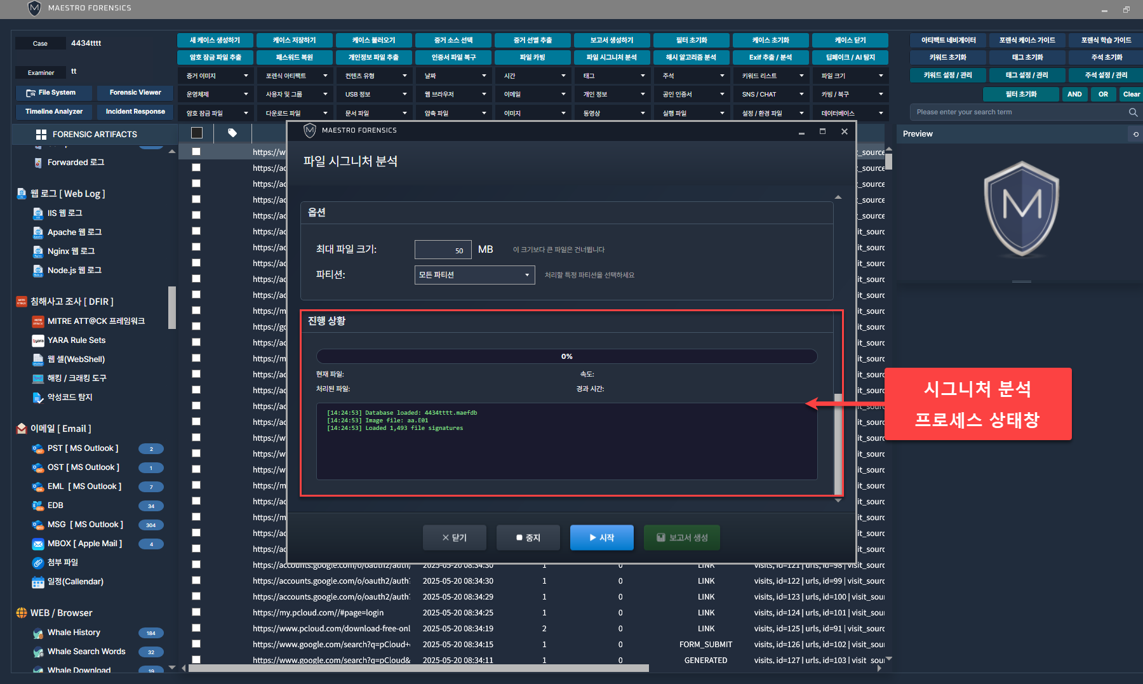
Task: Click the YARA Rule Sets icon
Action: click(x=38, y=340)
